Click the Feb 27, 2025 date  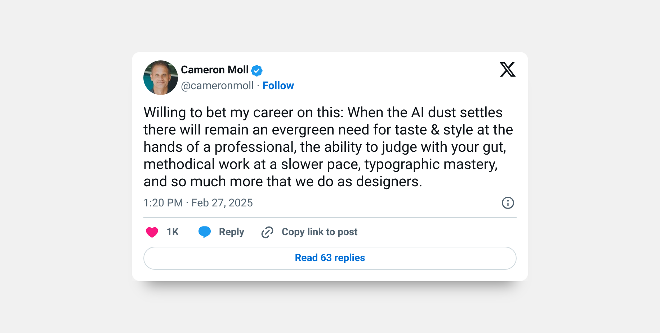pos(222,203)
